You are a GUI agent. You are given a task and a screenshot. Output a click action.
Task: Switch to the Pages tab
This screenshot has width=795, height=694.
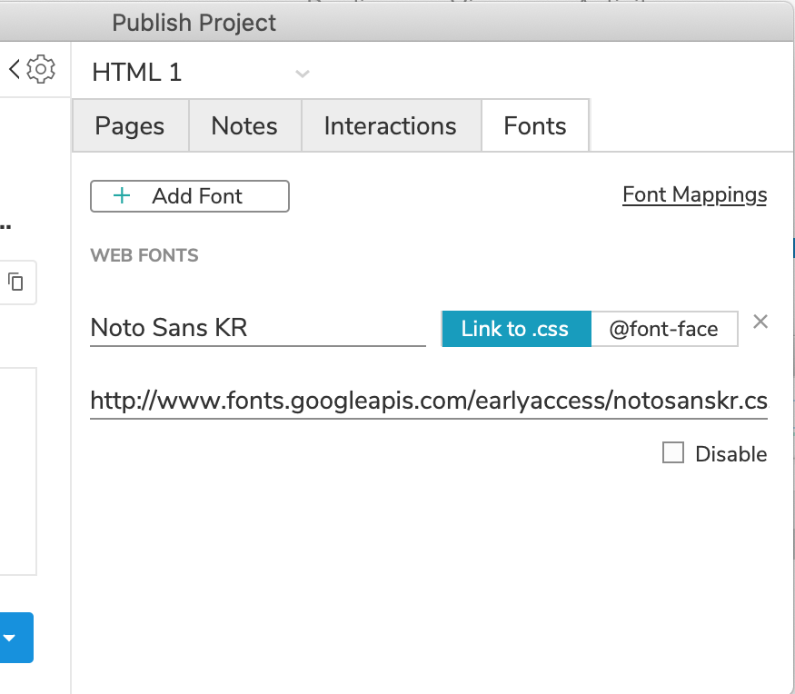pyautogui.click(x=130, y=125)
